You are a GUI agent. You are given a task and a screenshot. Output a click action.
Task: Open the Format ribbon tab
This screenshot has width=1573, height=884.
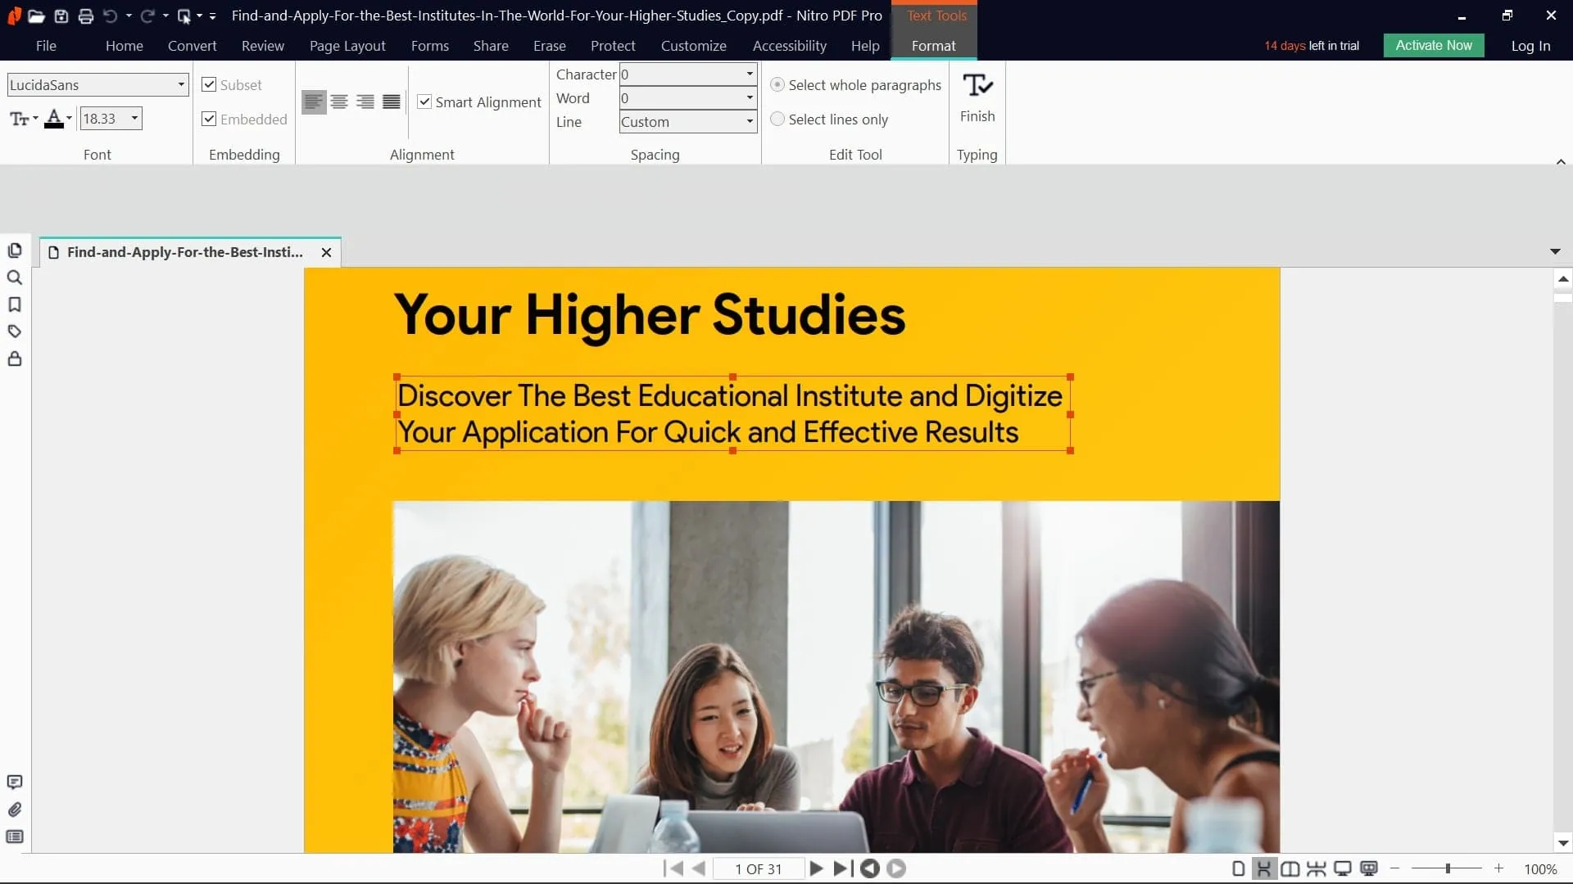tap(933, 45)
